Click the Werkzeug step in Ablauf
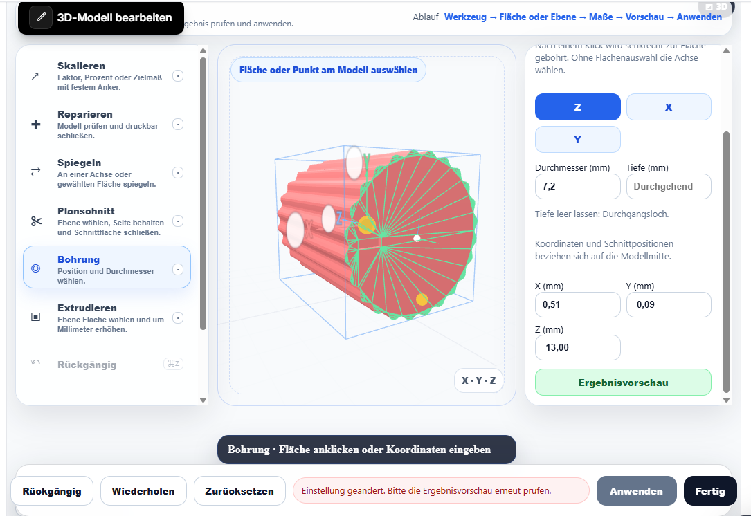The image size is (751, 516). click(465, 17)
